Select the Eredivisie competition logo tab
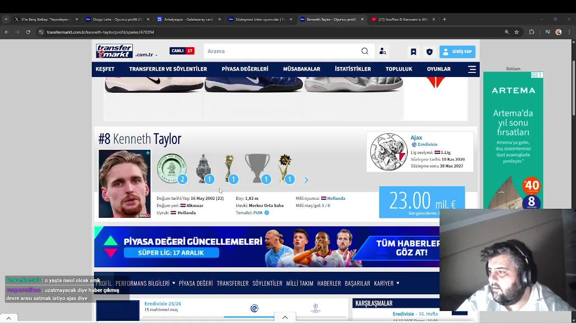Viewport: 576px width, 324px height. (x=255, y=308)
